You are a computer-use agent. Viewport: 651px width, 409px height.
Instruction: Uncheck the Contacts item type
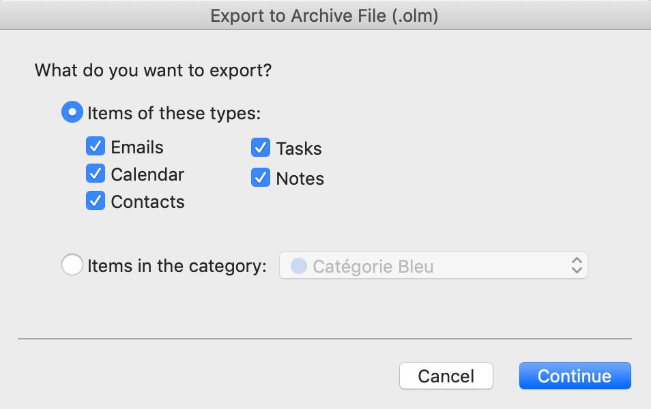(x=96, y=200)
